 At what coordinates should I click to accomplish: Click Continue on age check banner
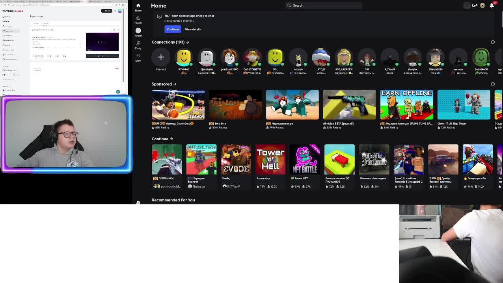(173, 29)
